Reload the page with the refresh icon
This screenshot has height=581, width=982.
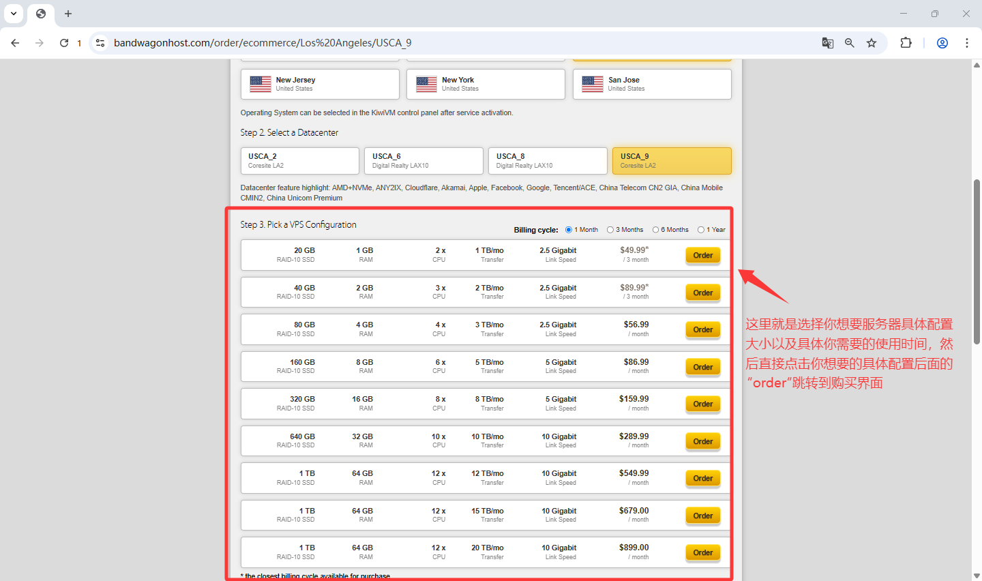(64, 43)
